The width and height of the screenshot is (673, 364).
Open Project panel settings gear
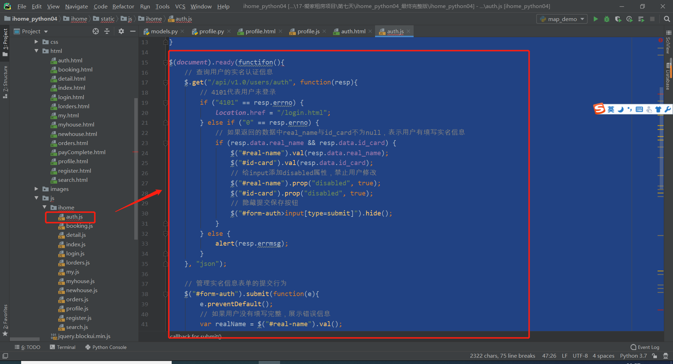[121, 31]
